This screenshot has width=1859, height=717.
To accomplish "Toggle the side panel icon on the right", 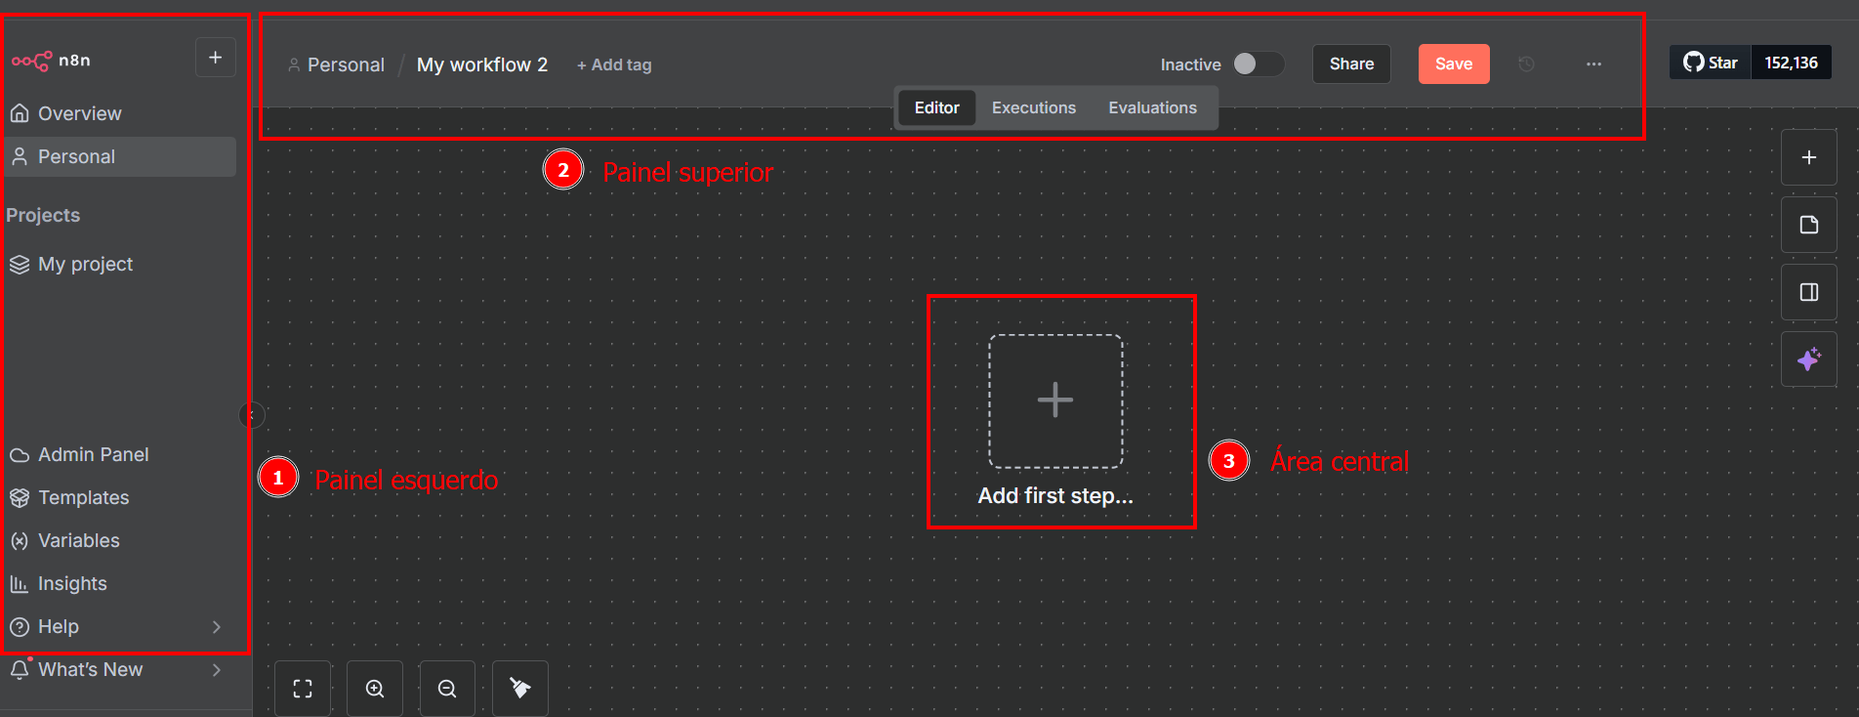I will point(1809,292).
